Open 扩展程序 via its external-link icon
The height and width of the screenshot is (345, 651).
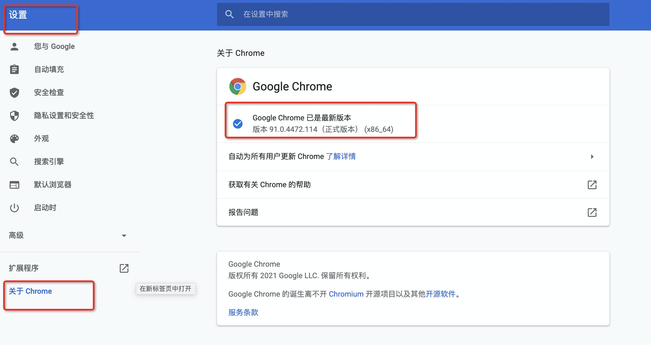click(124, 268)
